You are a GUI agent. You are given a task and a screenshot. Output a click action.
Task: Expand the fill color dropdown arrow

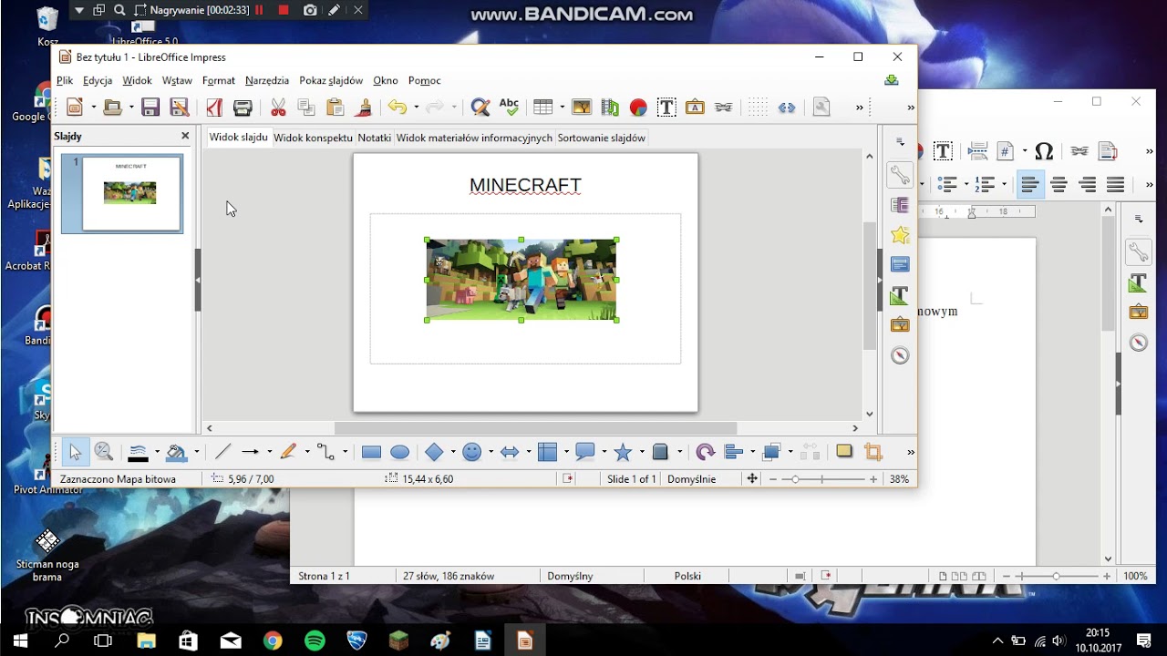pos(196,452)
